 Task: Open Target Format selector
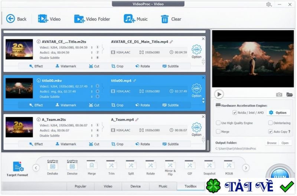[x=17, y=169]
